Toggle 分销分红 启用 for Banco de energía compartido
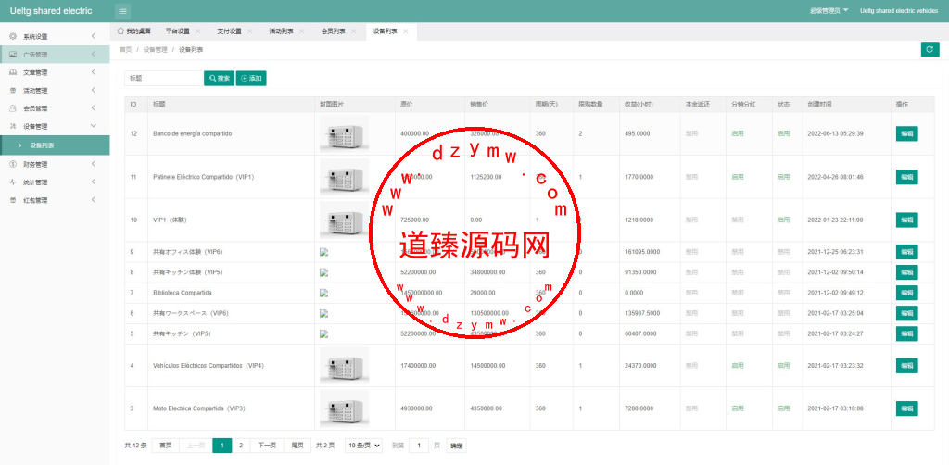949x465 pixels. pyautogui.click(x=737, y=133)
